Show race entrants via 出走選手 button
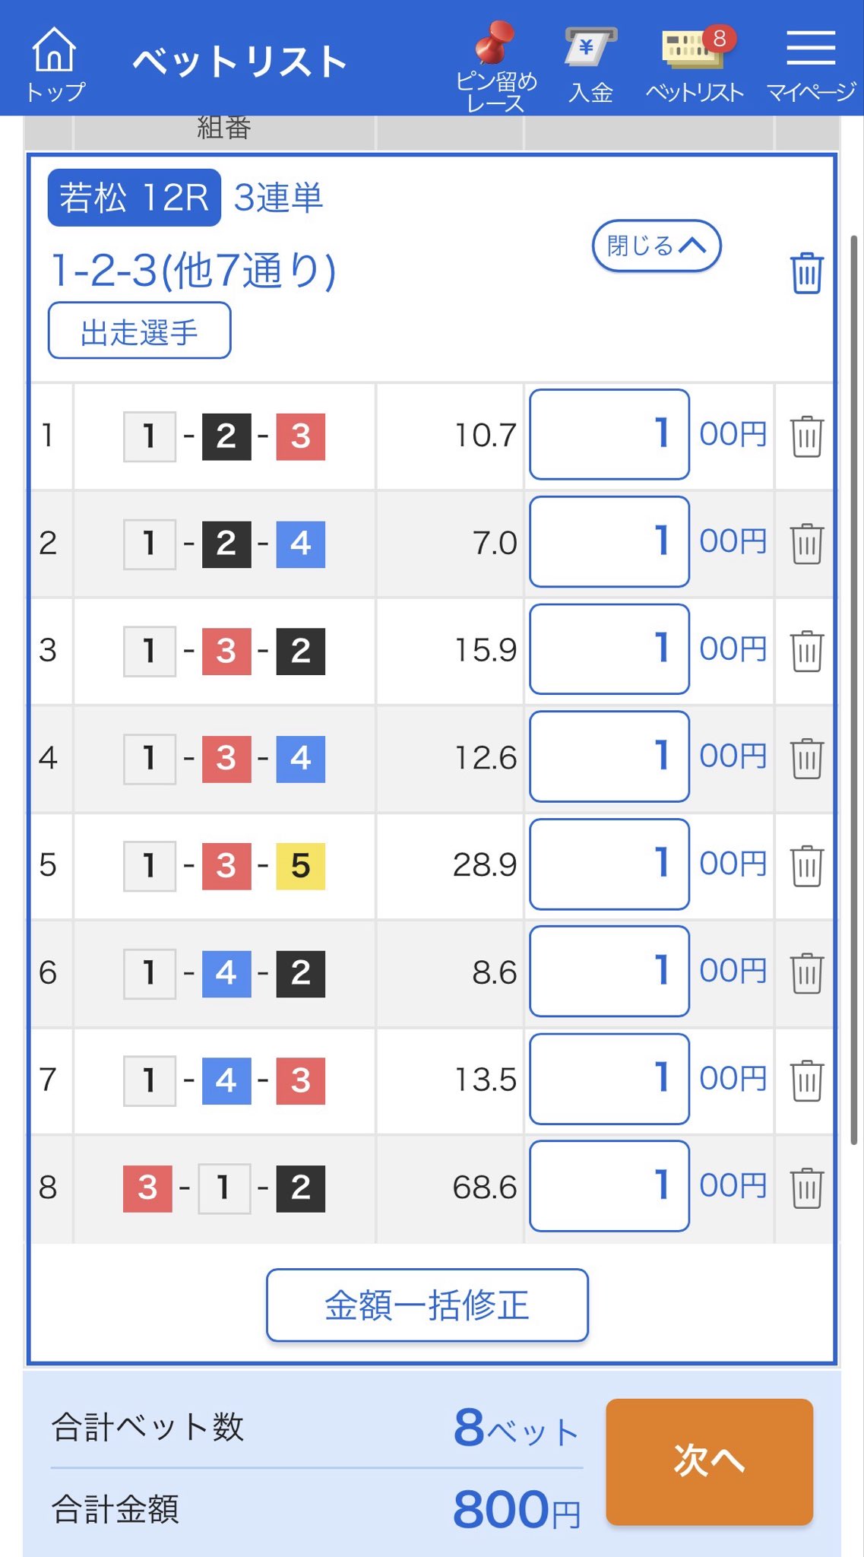This screenshot has width=864, height=1557. (139, 331)
